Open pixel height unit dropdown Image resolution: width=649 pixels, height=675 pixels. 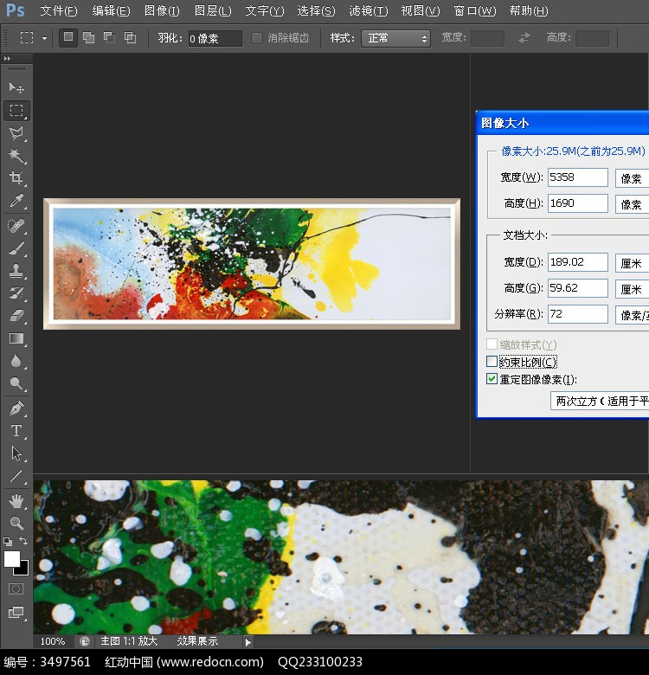click(x=632, y=204)
